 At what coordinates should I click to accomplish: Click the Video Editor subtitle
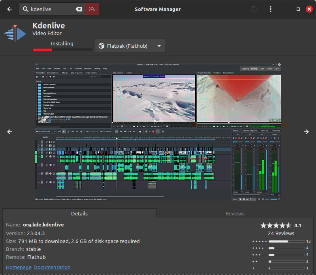point(47,34)
